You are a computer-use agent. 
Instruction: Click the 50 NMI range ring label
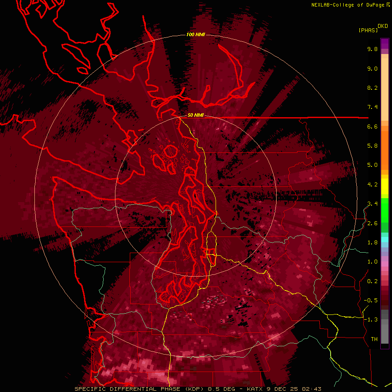click(196, 115)
